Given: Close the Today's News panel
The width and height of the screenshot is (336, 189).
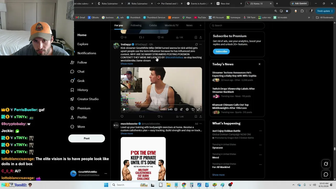Looking at the screenshot, I should [x=259, y=64].
